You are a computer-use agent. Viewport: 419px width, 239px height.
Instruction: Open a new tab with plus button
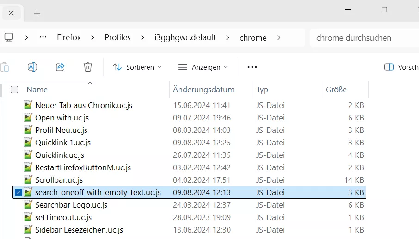coord(37,13)
